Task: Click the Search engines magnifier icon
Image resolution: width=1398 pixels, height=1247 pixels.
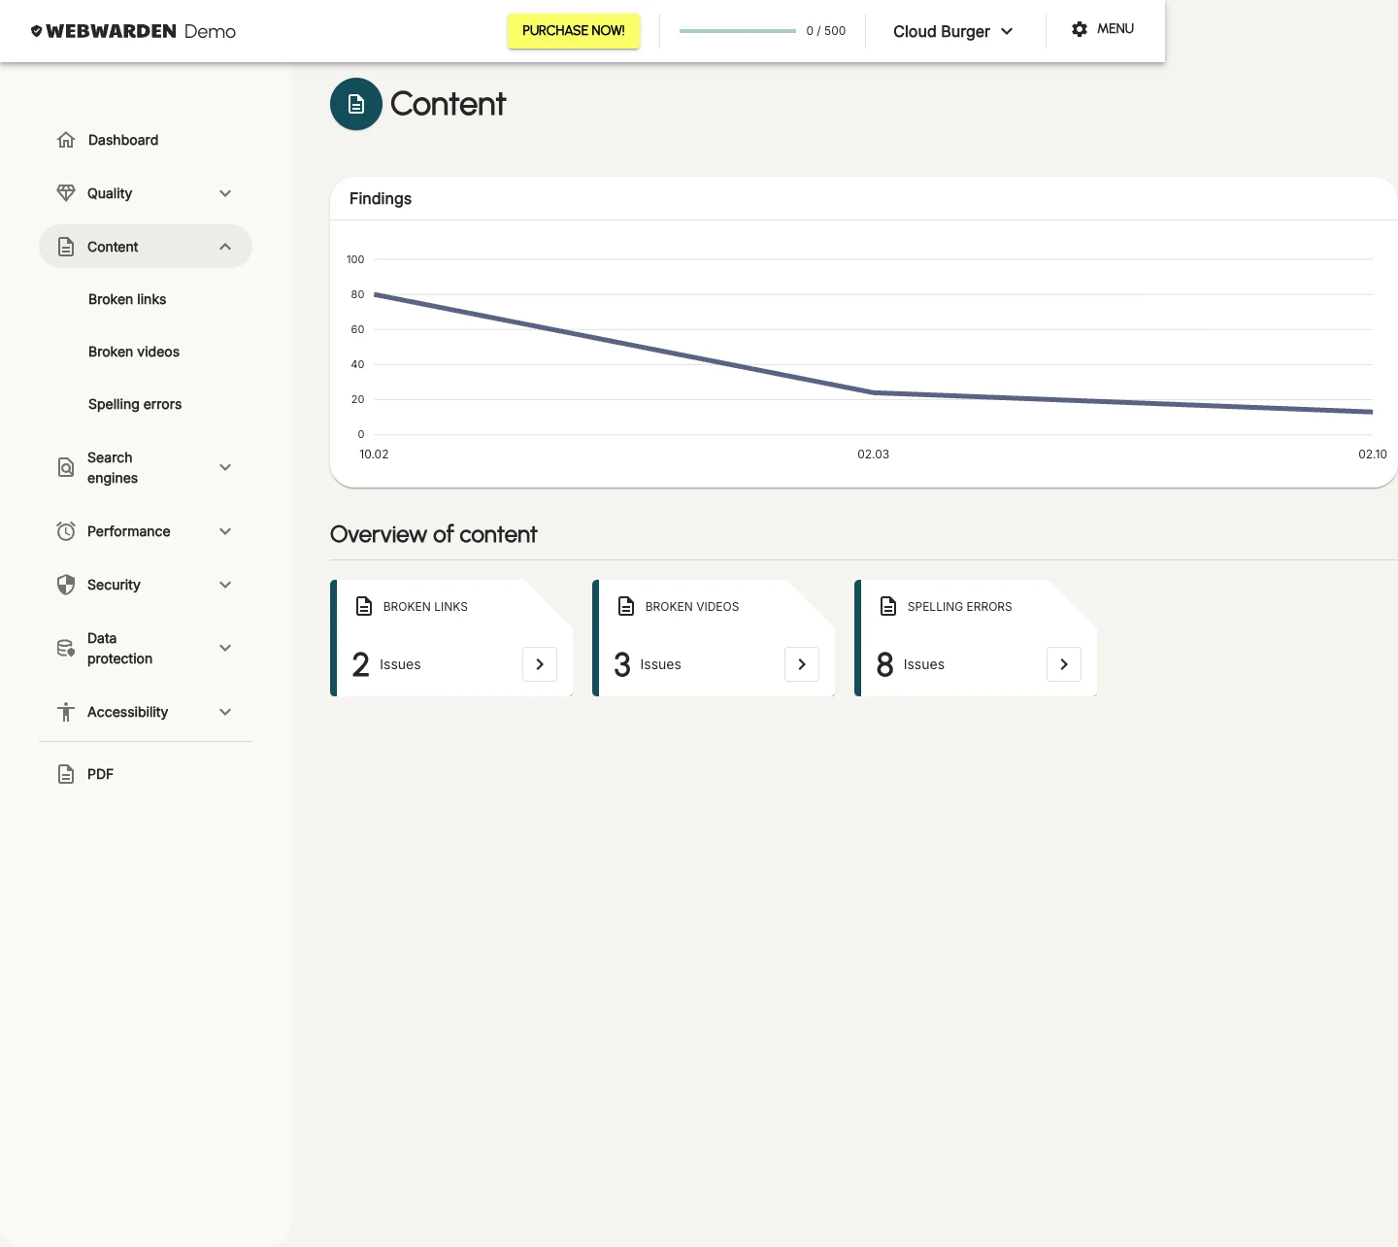Action: 66,468
